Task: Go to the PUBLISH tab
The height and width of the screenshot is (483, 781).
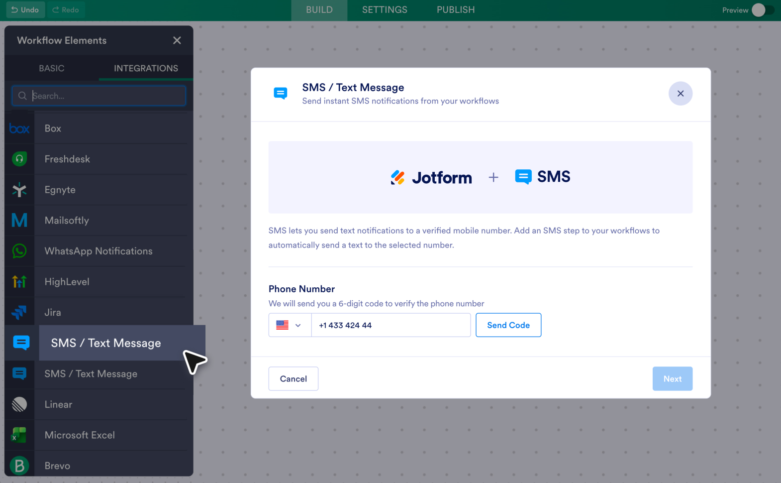Action: click(x=456, y=10)
